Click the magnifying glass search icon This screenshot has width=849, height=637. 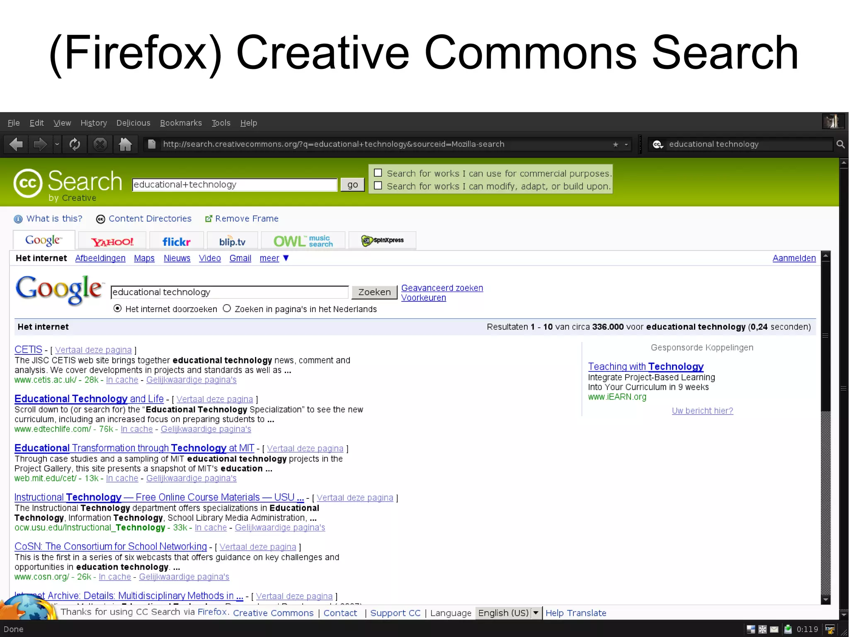pos(840,144)
